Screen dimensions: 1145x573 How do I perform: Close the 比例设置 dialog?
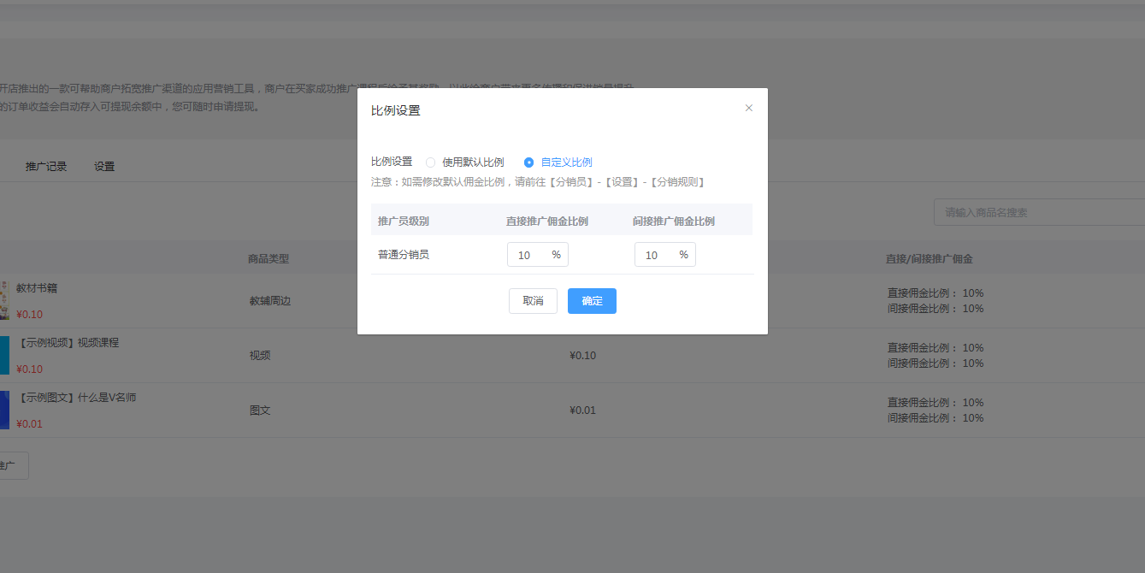pyautogui.click(x=748, y=107)
